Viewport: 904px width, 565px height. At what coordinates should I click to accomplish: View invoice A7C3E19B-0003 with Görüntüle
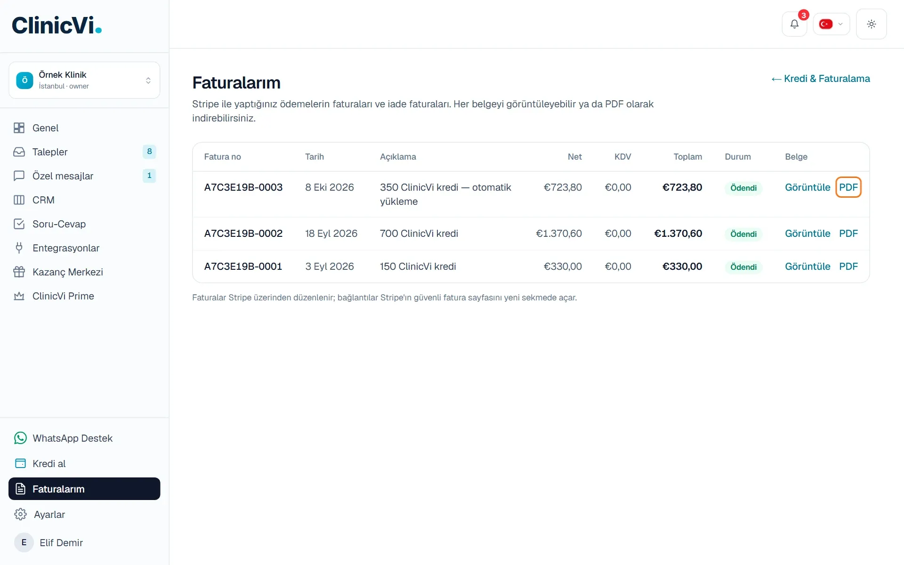pyautogui.click(x=807, y=187)
